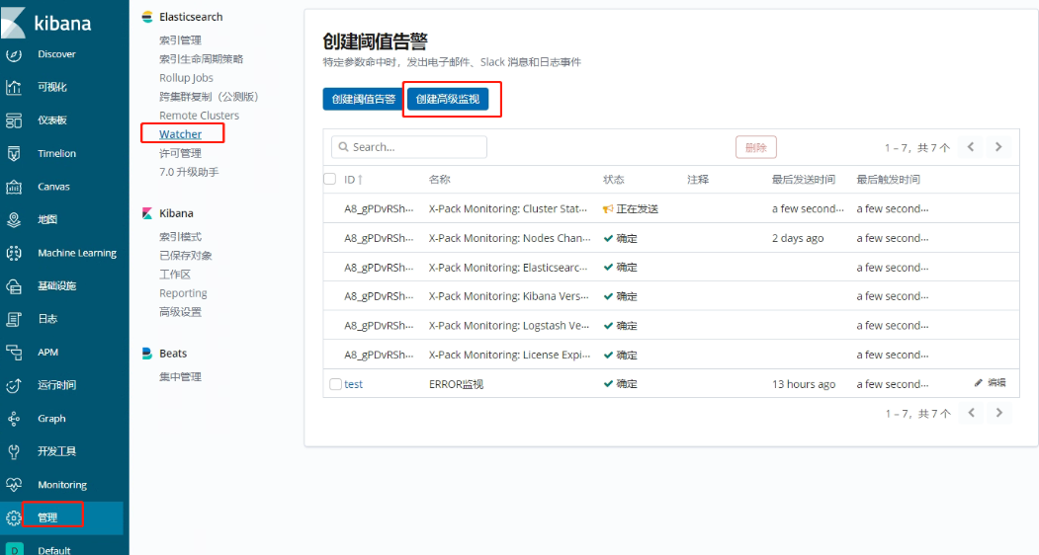Open 许可管理 menu item

tap(180, 153)
